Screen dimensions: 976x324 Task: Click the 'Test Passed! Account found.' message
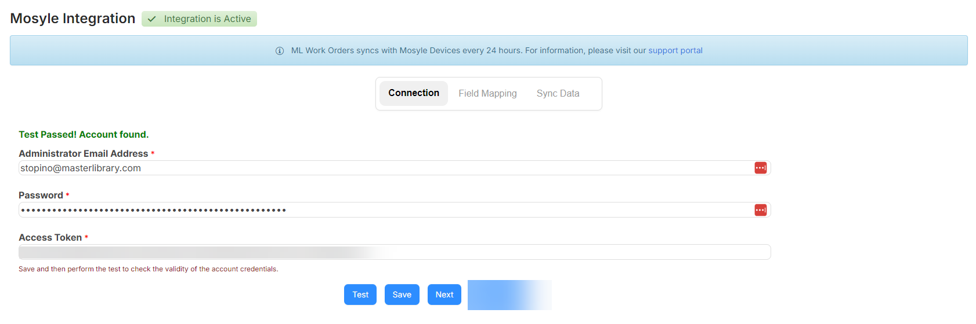[x=84, y=134]
